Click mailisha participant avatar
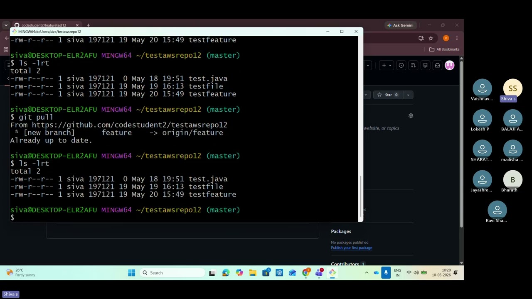 (512, 149)
